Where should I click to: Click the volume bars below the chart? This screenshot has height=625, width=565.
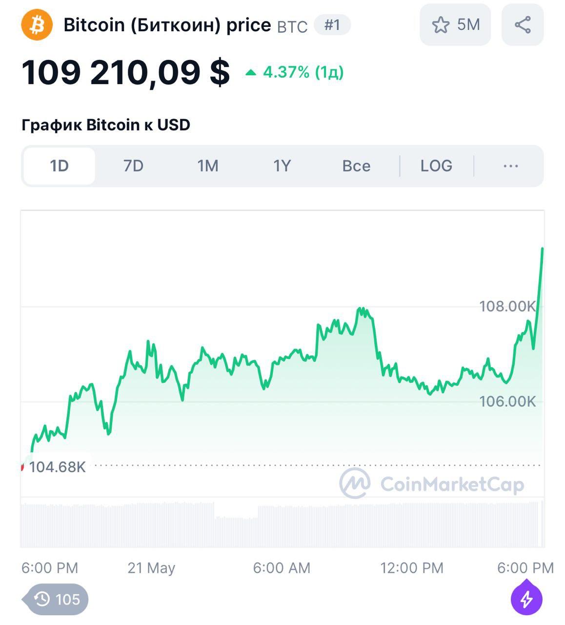pyautogui.click(x=282, y=525)
